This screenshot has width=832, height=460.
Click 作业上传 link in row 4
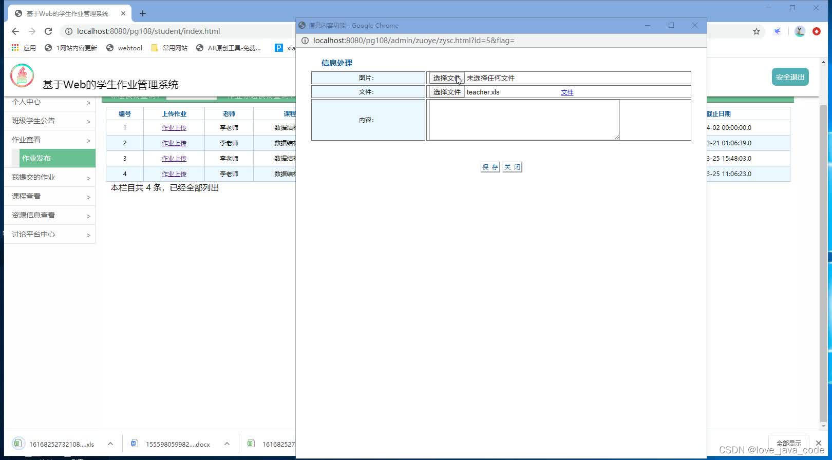[x=174, y=174]
